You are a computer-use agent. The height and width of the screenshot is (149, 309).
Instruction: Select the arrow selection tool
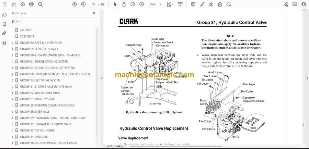pyautogui.click(x=115, y=4)
